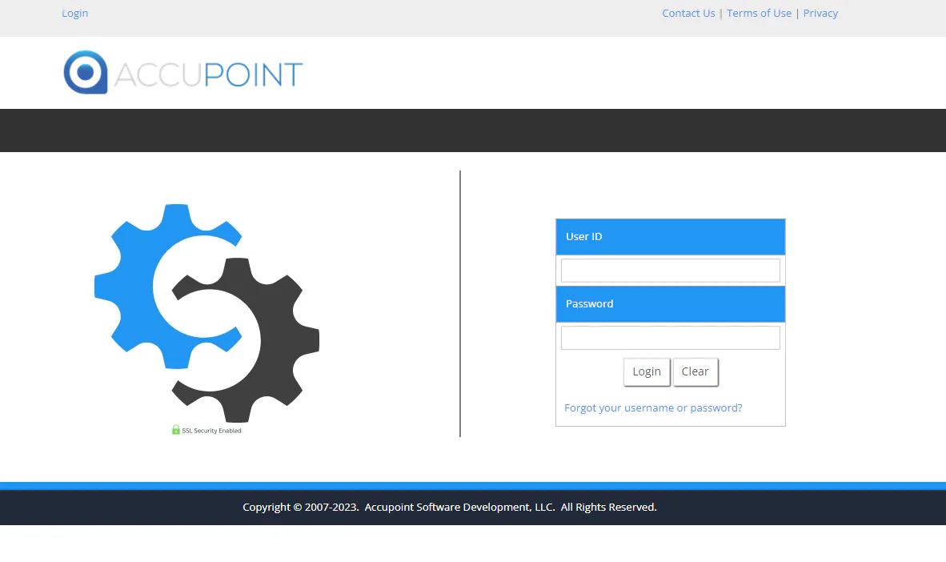946x562 pixels.
Task: Click the blue User ID header bar
Action: pyautogui.click(x=670, y=236)
